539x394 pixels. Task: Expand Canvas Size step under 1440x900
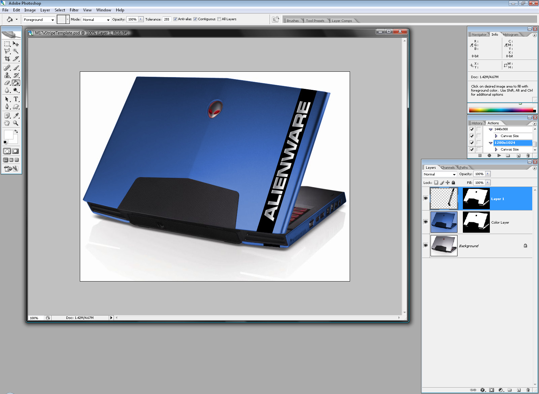point(496,136)
